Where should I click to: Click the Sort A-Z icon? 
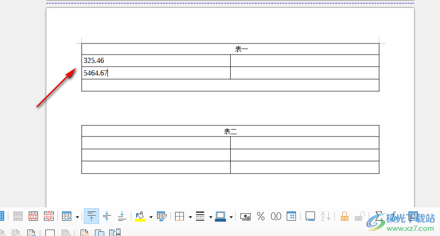click(326, 217)
